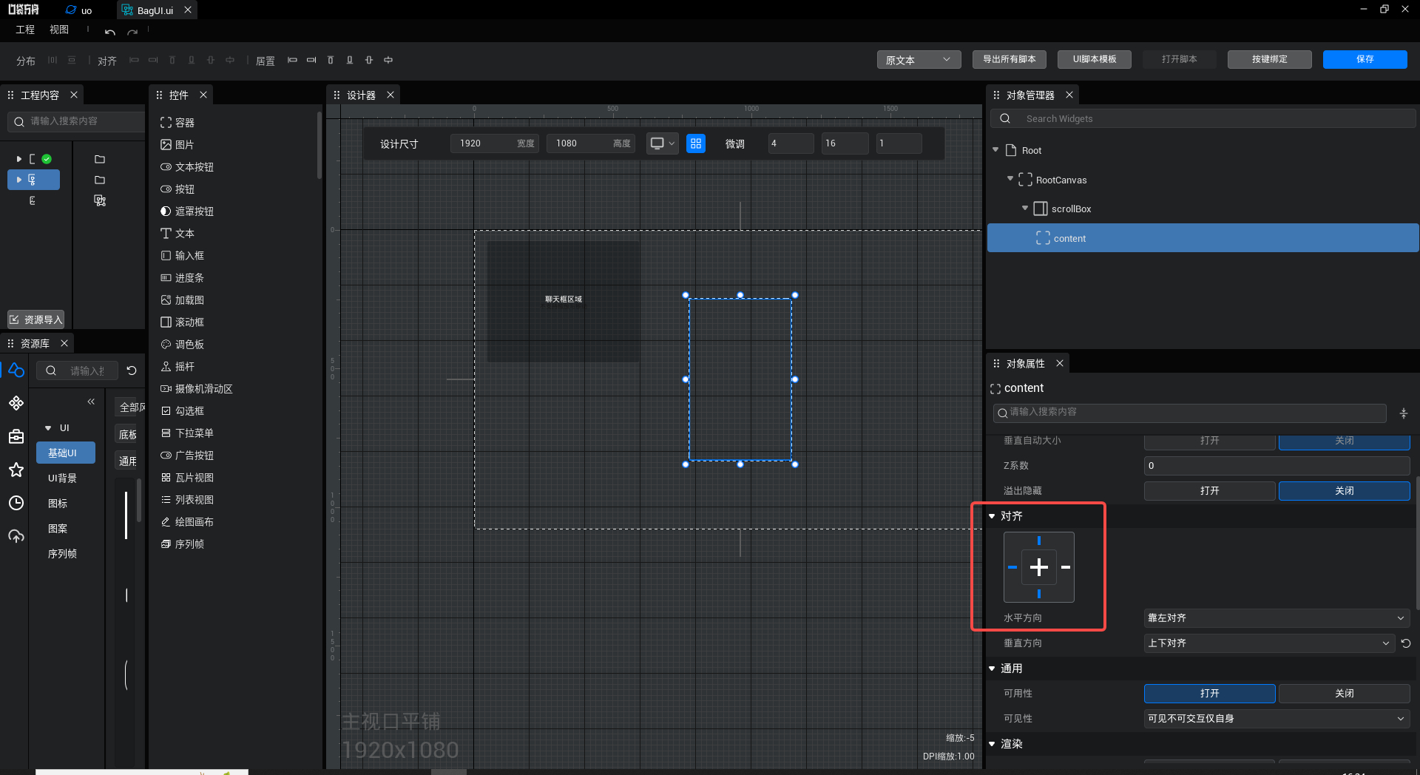Toggle the blue grid display icon

coord(696,143)
